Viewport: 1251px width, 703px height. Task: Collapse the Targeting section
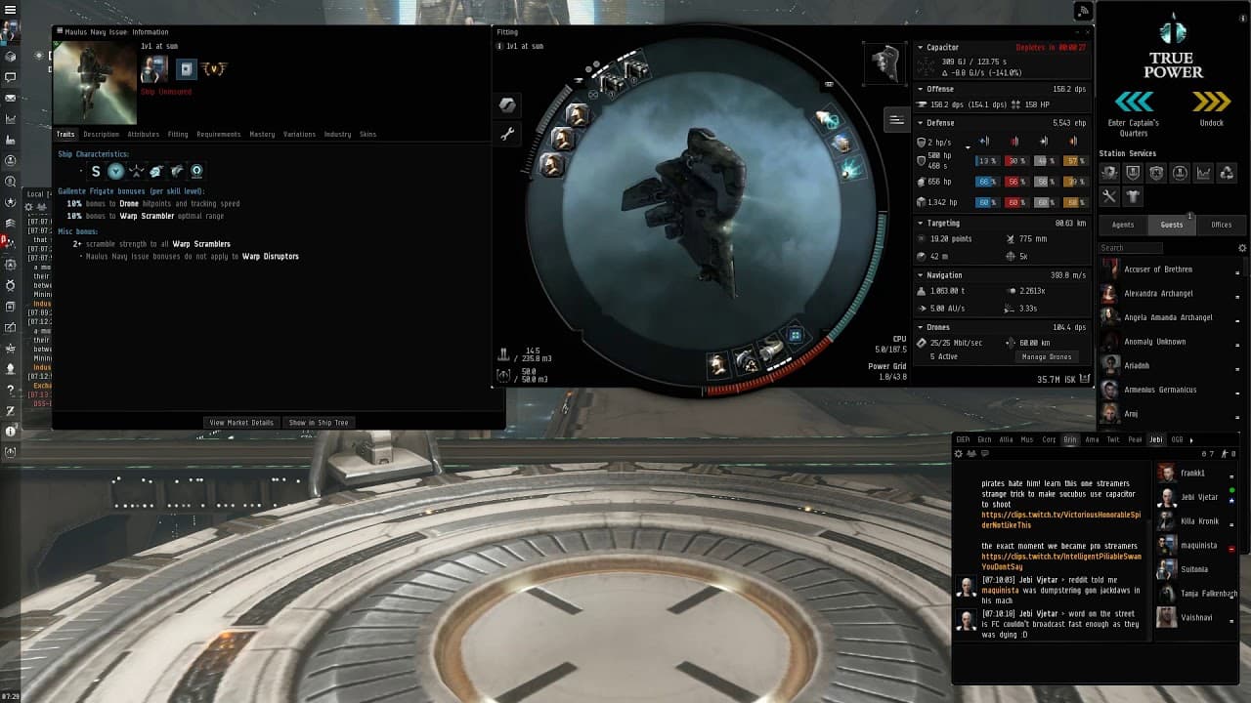tap(920, 224)
